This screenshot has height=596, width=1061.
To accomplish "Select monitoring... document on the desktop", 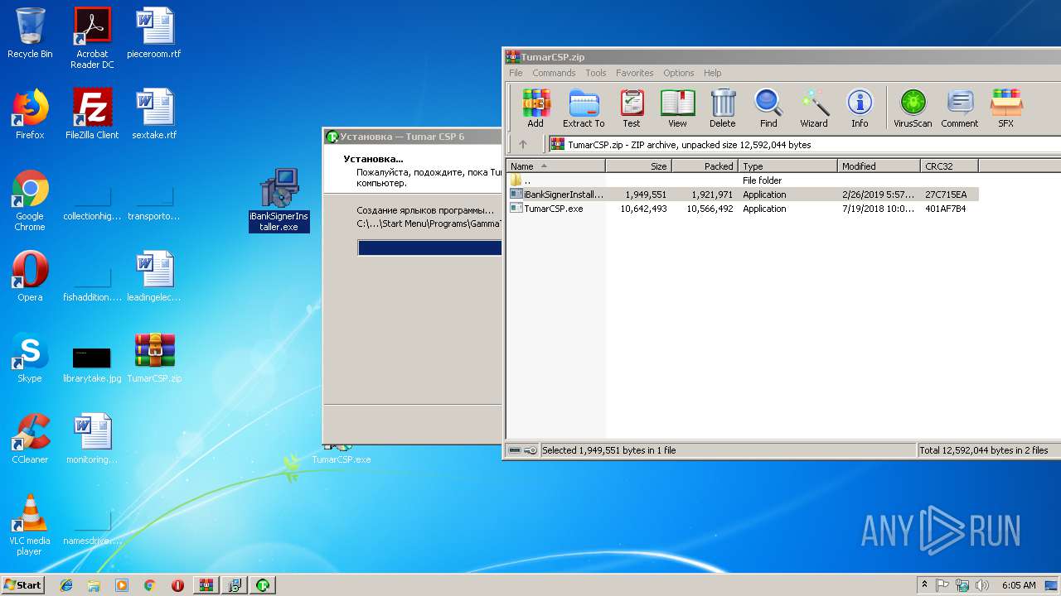I will (92, 439).
